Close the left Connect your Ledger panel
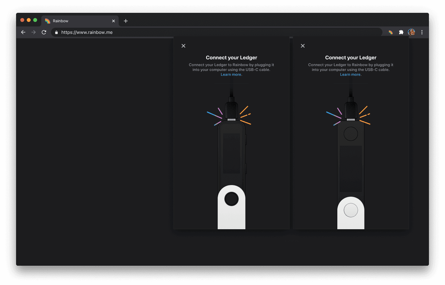The width and height of the screenshot is (445, 285). 183,46
